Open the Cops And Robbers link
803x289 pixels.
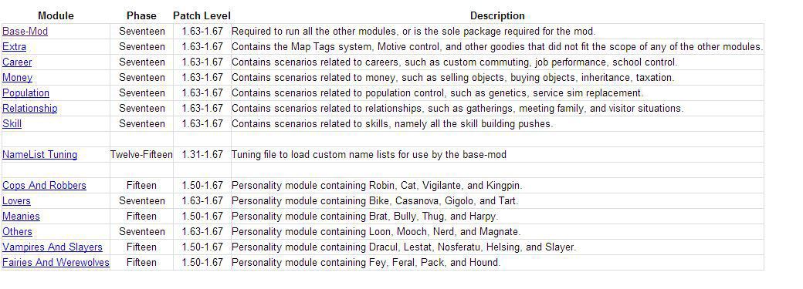click(45, 185)
